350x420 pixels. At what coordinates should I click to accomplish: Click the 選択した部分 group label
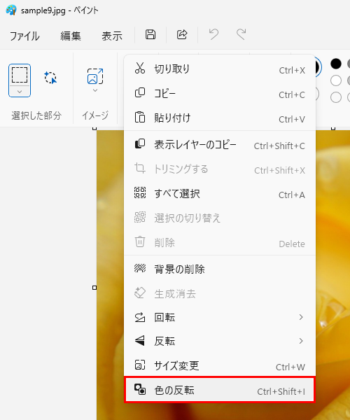[36, 115]
